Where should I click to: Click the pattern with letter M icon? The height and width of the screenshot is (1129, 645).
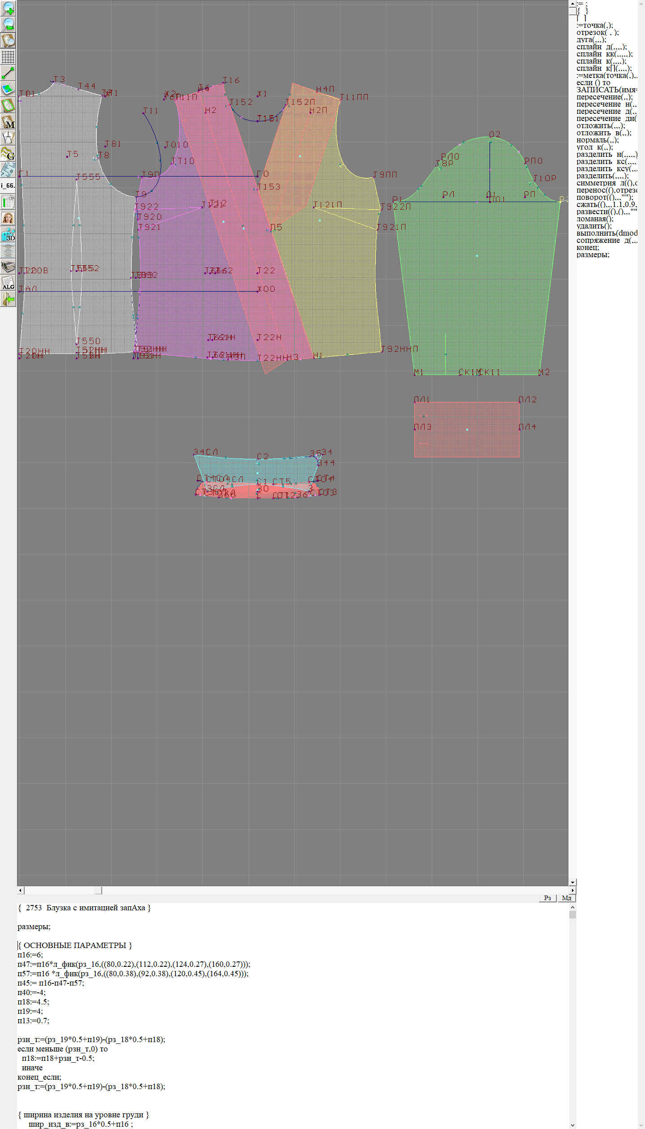8,122
